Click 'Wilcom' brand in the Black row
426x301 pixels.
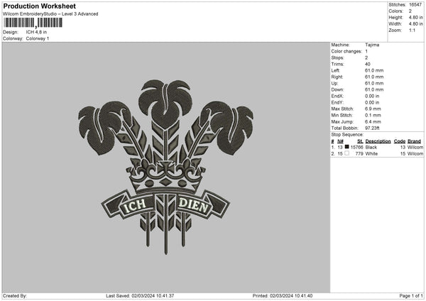click(x=415, y=147)
